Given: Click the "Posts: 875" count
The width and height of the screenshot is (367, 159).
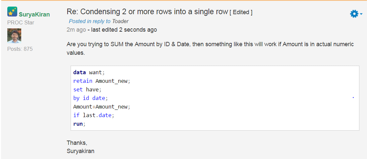Looking at the screenshot, I should click(x=20, y=49).
